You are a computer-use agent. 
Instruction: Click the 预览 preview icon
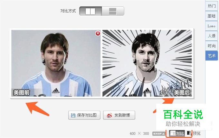tap(189, 133)
